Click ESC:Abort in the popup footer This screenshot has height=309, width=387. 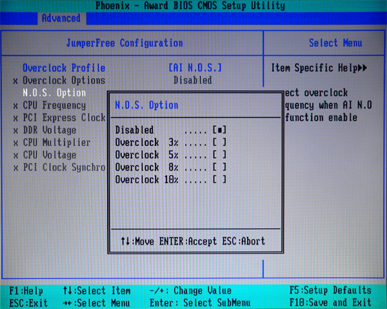244,241
